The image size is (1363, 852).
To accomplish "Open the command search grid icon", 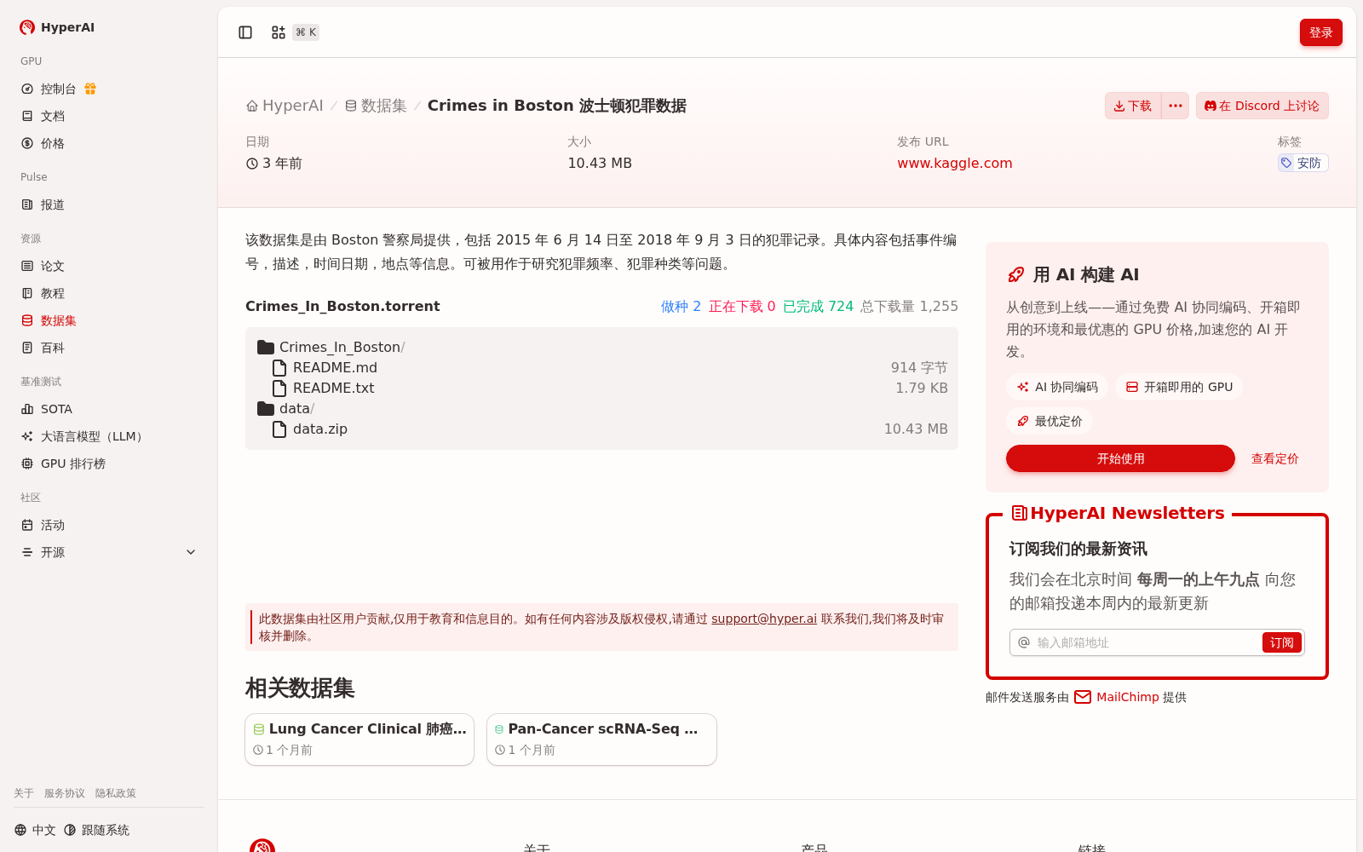I will (x=279, y=32).
